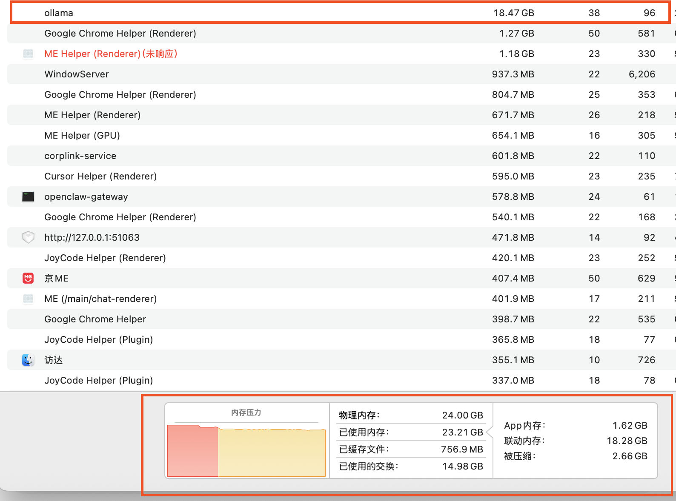Click the openclaw-gateway terminal icon
Viewport: 676px width, 501px height.
click(28, 196)
